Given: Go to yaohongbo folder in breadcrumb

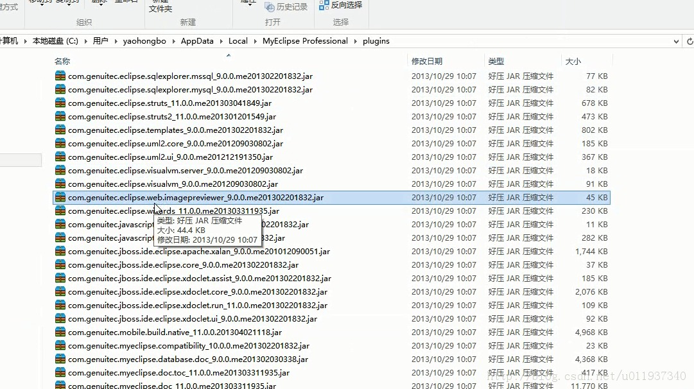Looking at the screenshot, I should click(144, 40).
